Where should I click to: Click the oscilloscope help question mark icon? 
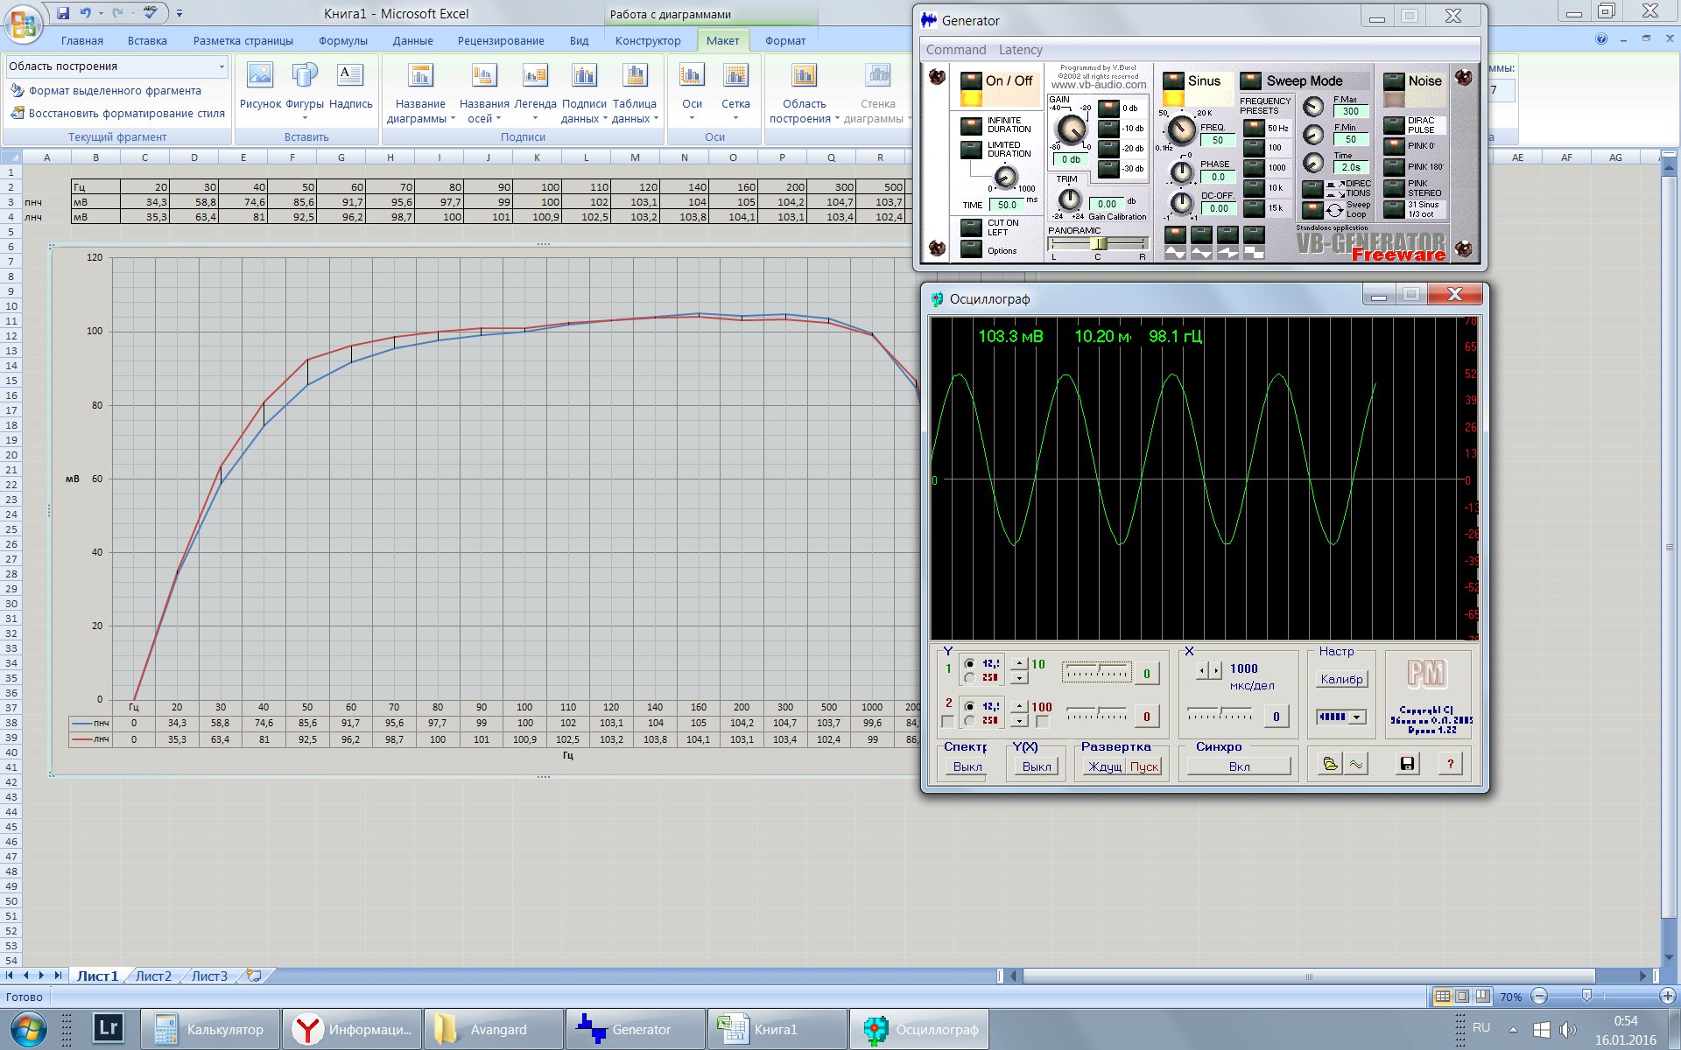1450,764
